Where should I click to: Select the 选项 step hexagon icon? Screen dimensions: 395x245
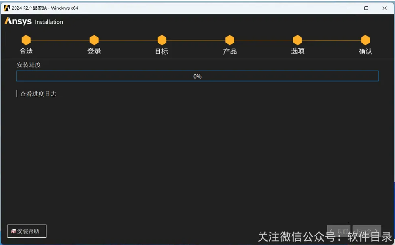[297, 40]
